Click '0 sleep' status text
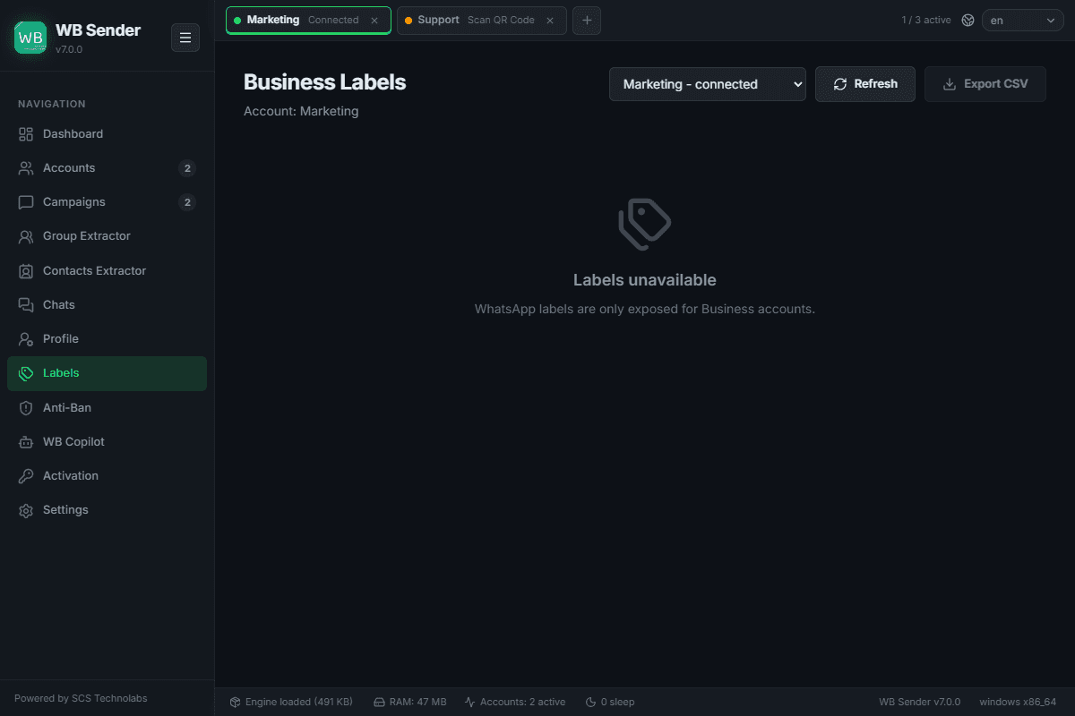The width and height of the screenshot is (1075, 716). (617, 702)
